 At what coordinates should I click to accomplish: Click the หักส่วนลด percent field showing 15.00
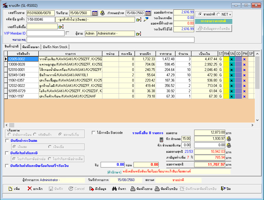click(x=186, y=139)
